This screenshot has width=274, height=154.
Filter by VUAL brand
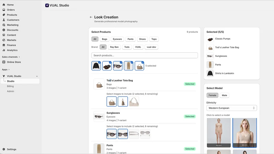coord(138,47)
